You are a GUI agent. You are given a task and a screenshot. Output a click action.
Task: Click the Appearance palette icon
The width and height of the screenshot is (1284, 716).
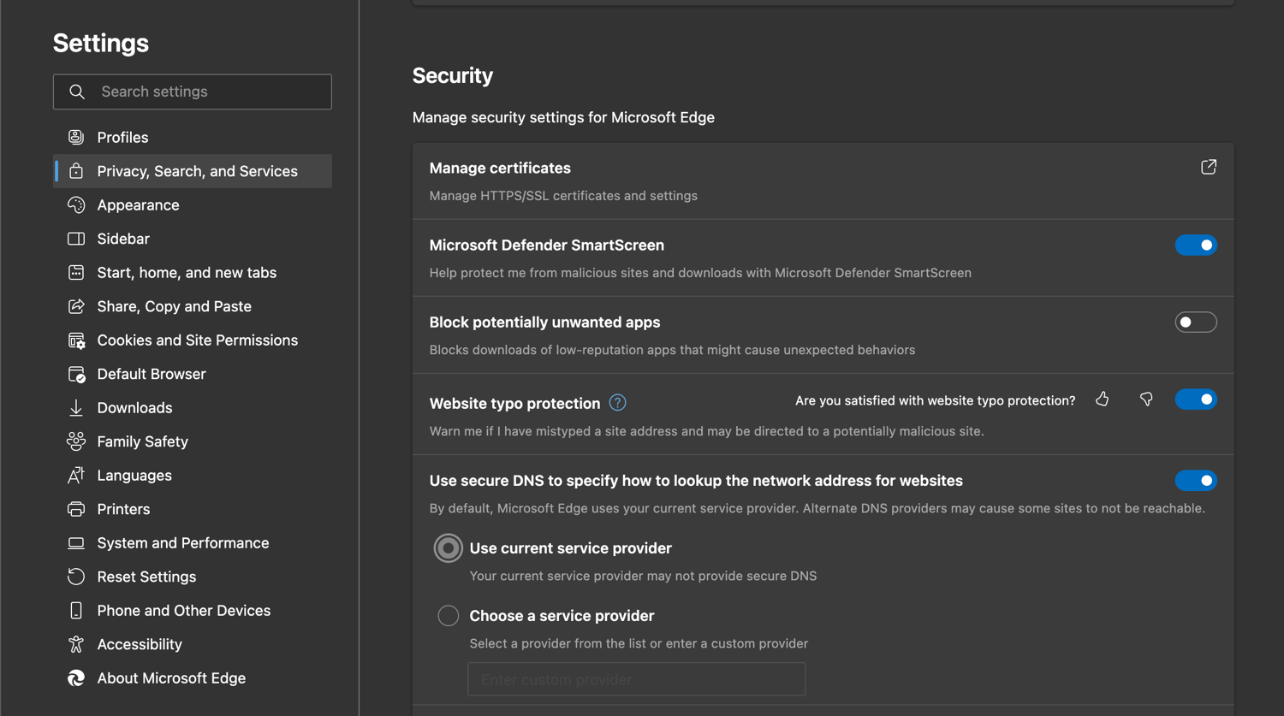coord(76,205)
